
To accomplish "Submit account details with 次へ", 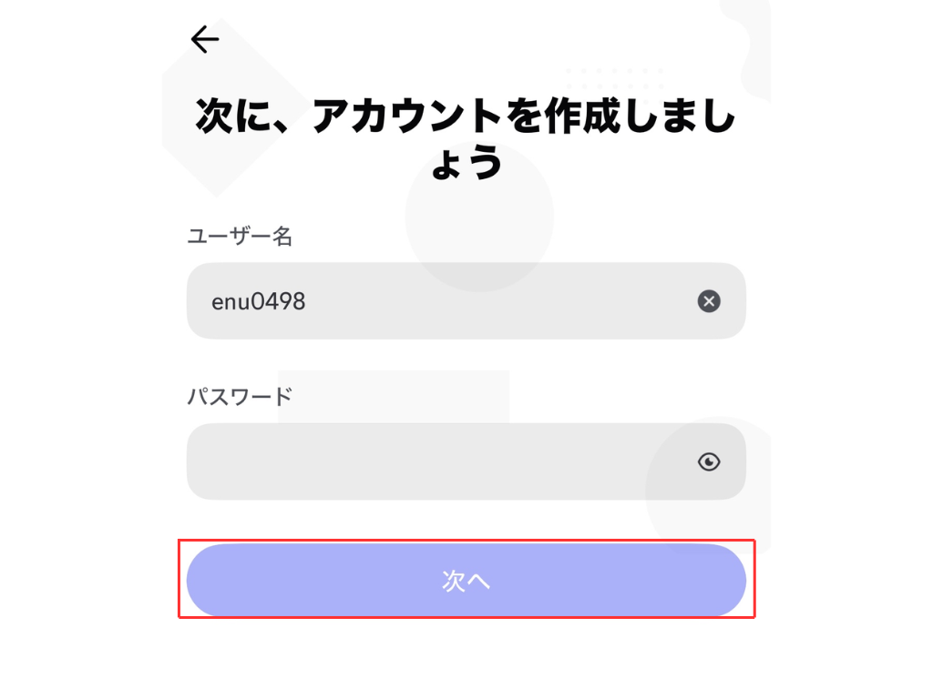I will coord(466,581).
